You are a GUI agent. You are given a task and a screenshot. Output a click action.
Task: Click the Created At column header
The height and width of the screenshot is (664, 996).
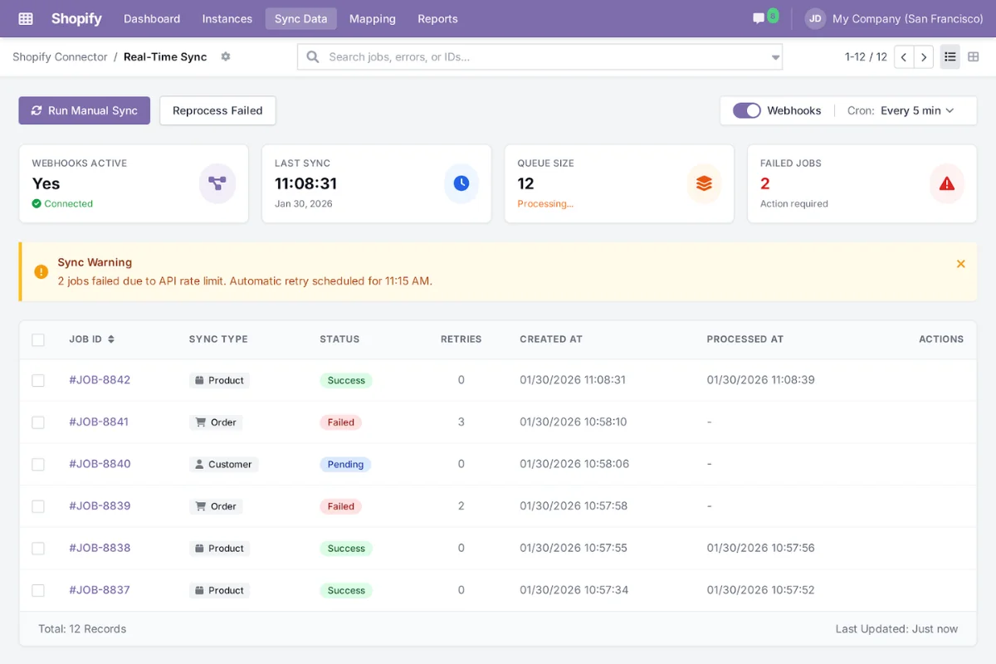pyautogui.click(x=551, y=339)
